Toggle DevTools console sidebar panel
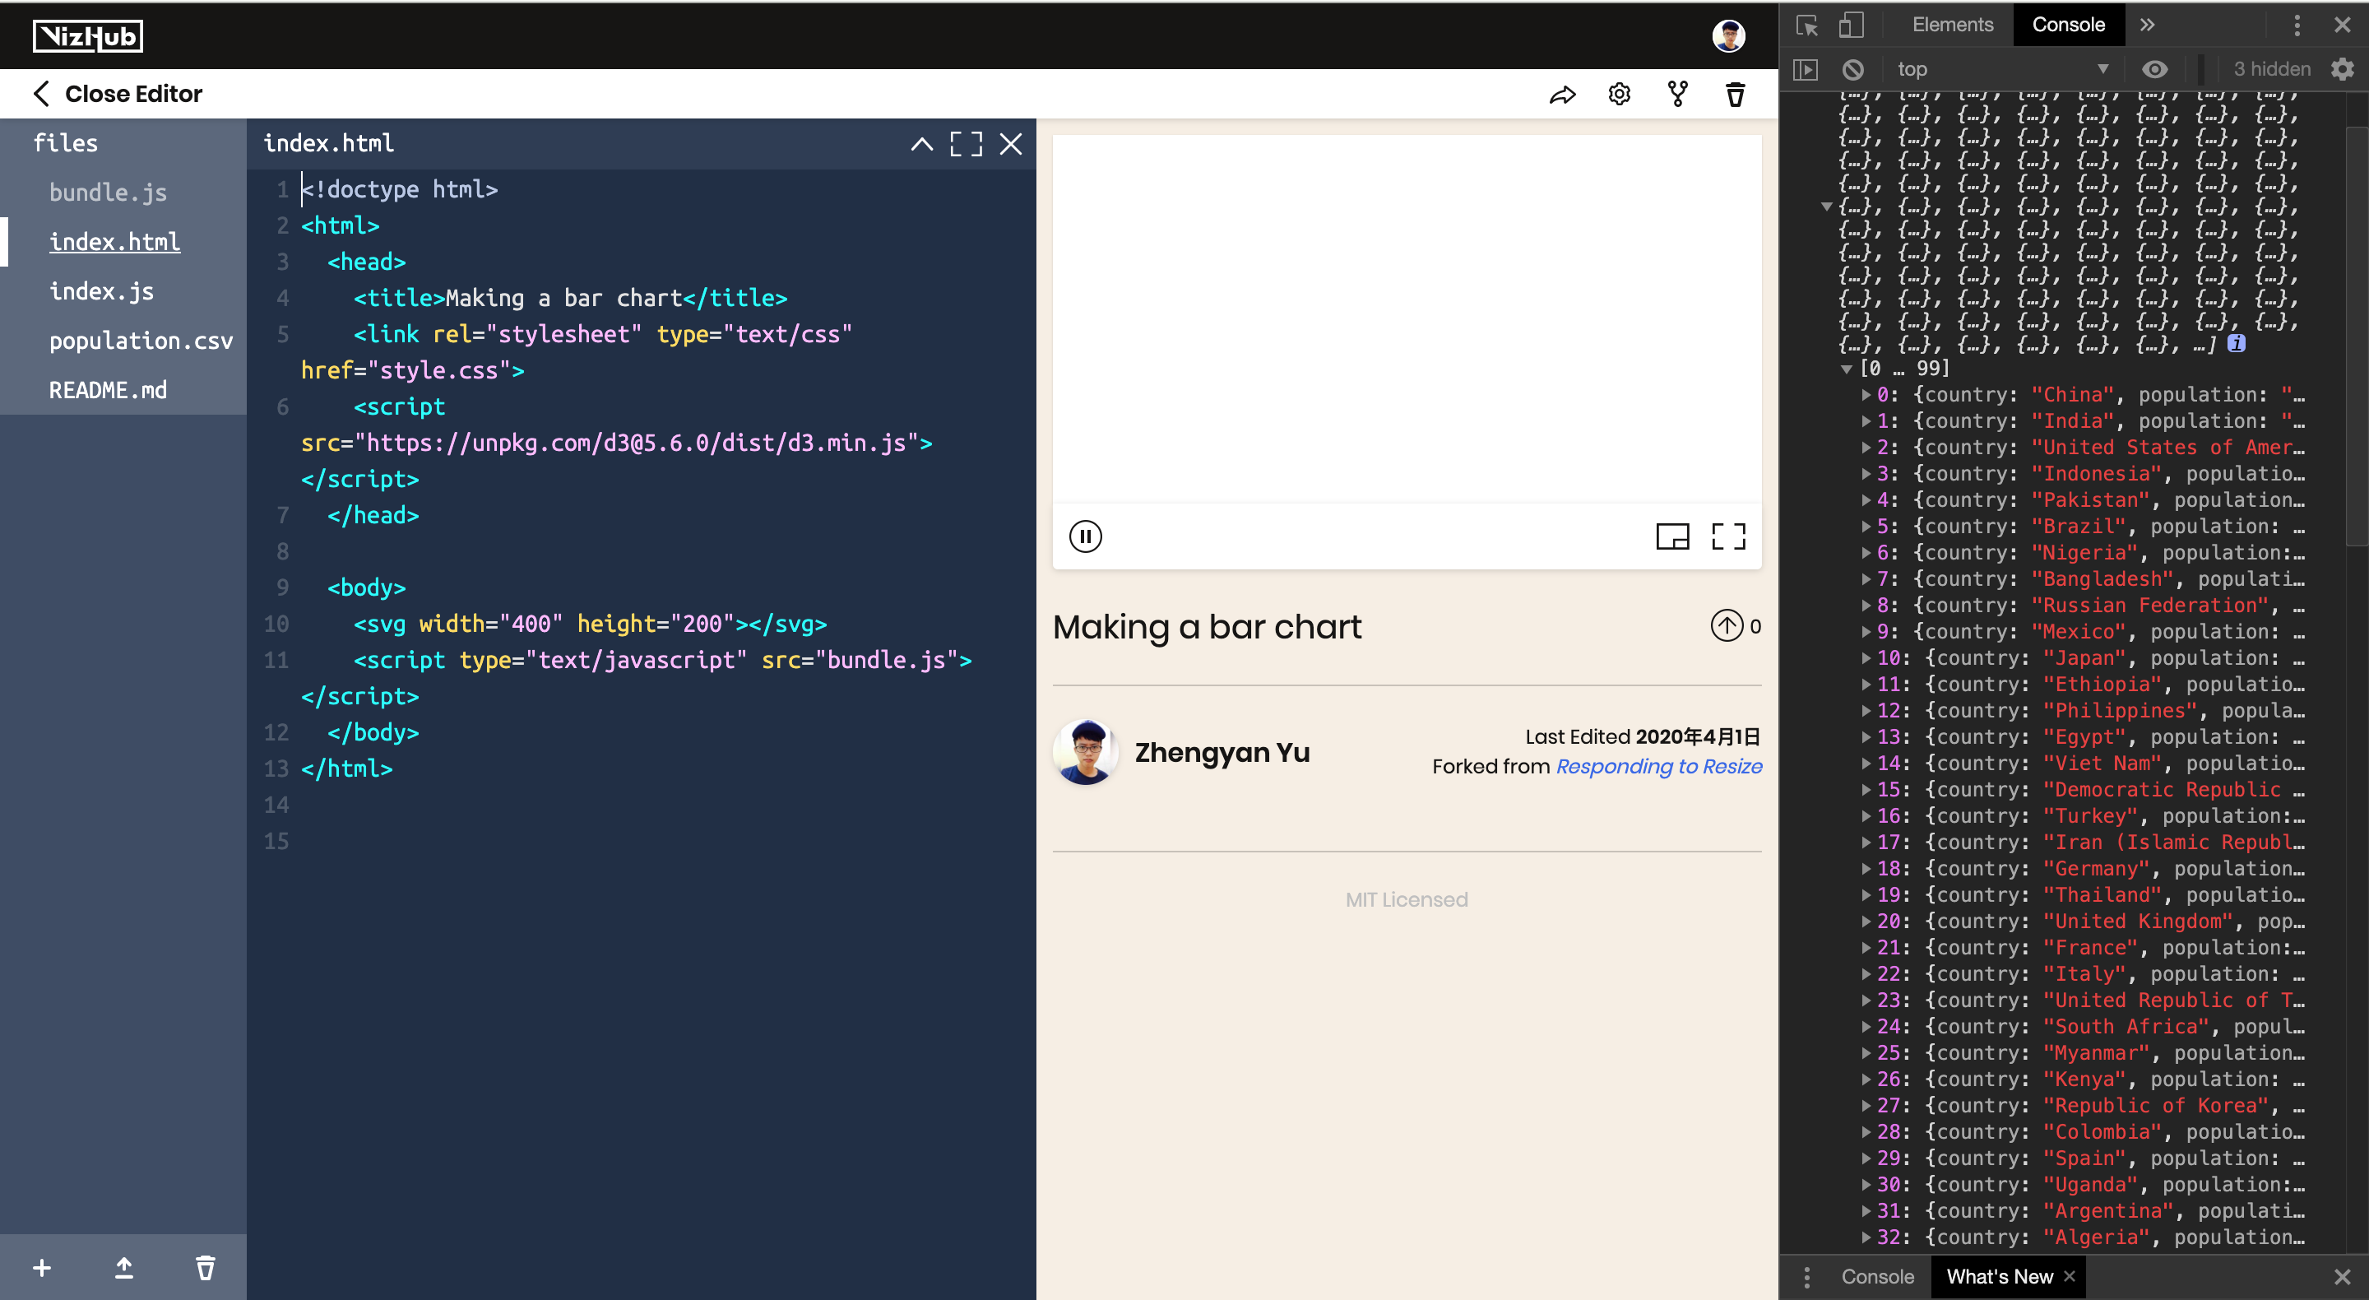The height and width of the screenshot is (1300, 2369). [1806, 70]
